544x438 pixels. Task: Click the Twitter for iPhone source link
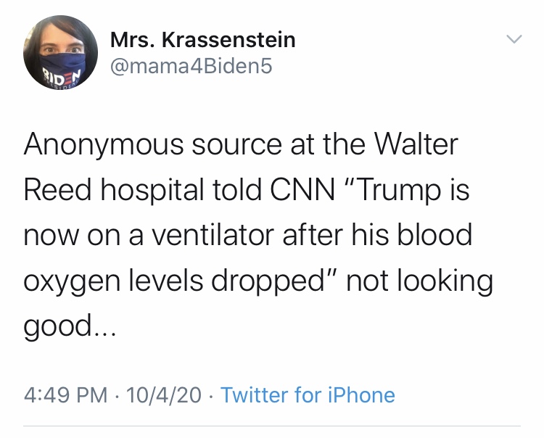[308, 395]
